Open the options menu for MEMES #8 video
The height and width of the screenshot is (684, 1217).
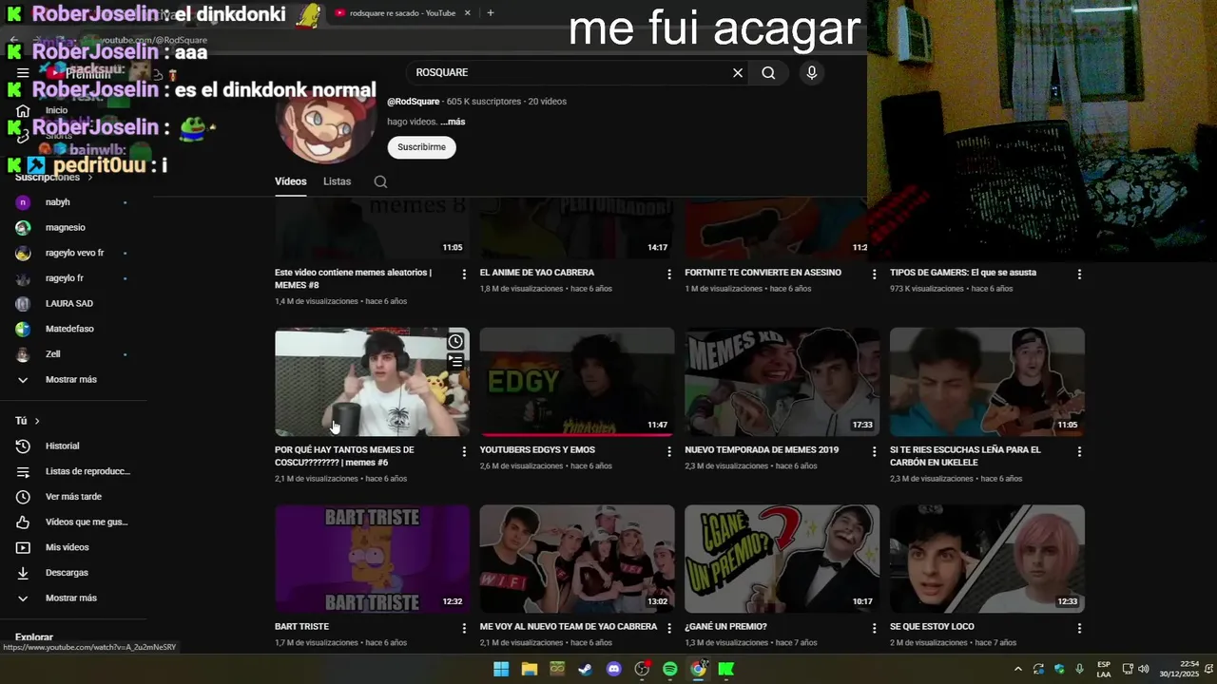[x=464, y=274]
